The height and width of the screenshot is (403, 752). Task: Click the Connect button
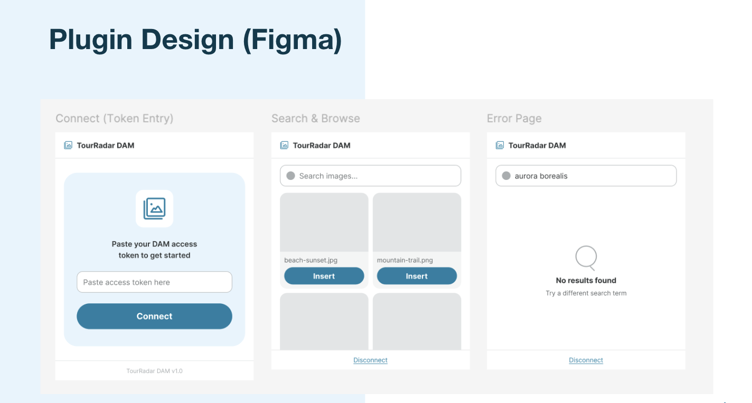154,316
